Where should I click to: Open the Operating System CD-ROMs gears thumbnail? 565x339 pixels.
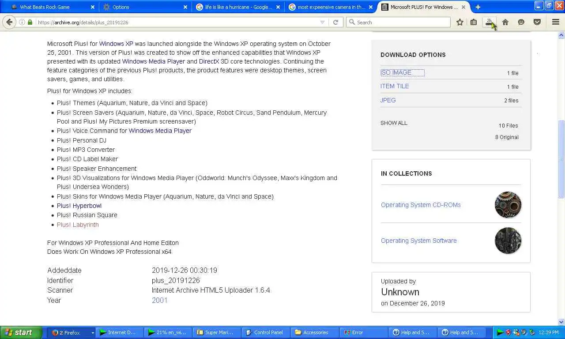[x=508, y=205]
